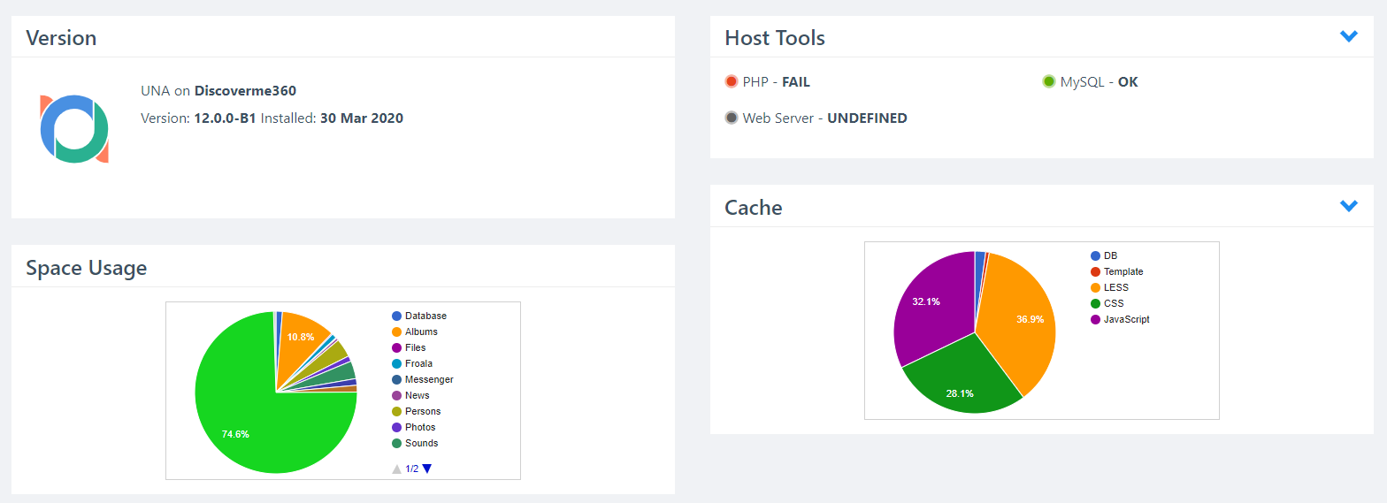Click the Sounds legend entry

(x=415, y=443)
